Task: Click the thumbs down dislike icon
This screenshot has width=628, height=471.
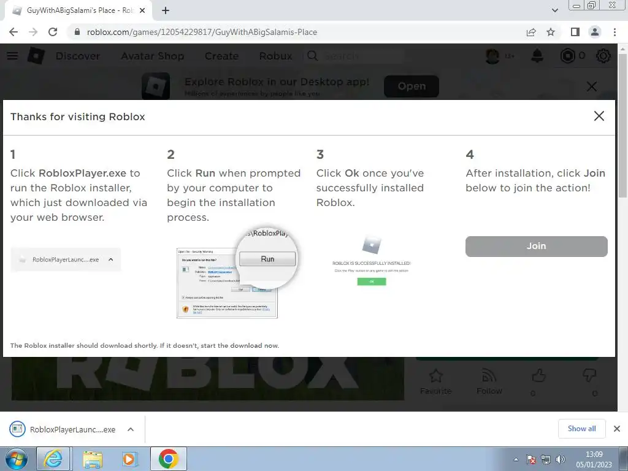Action: click(589, 376)
